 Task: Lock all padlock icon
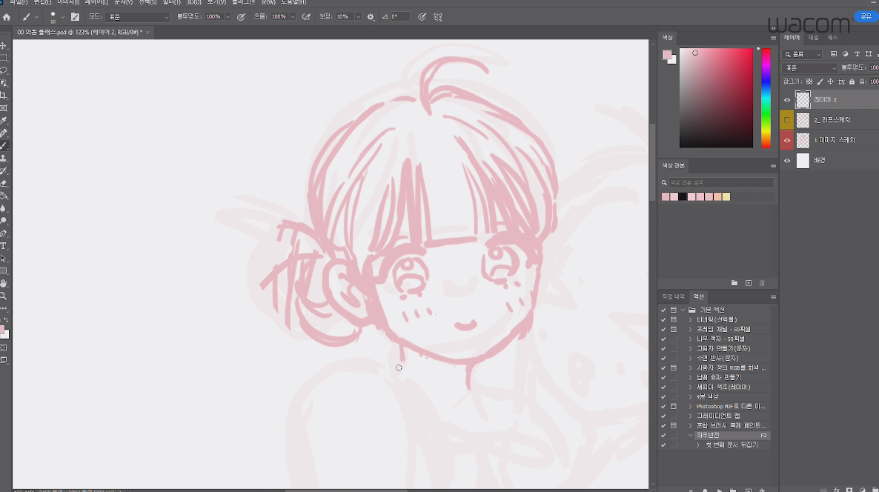point(852,82)
